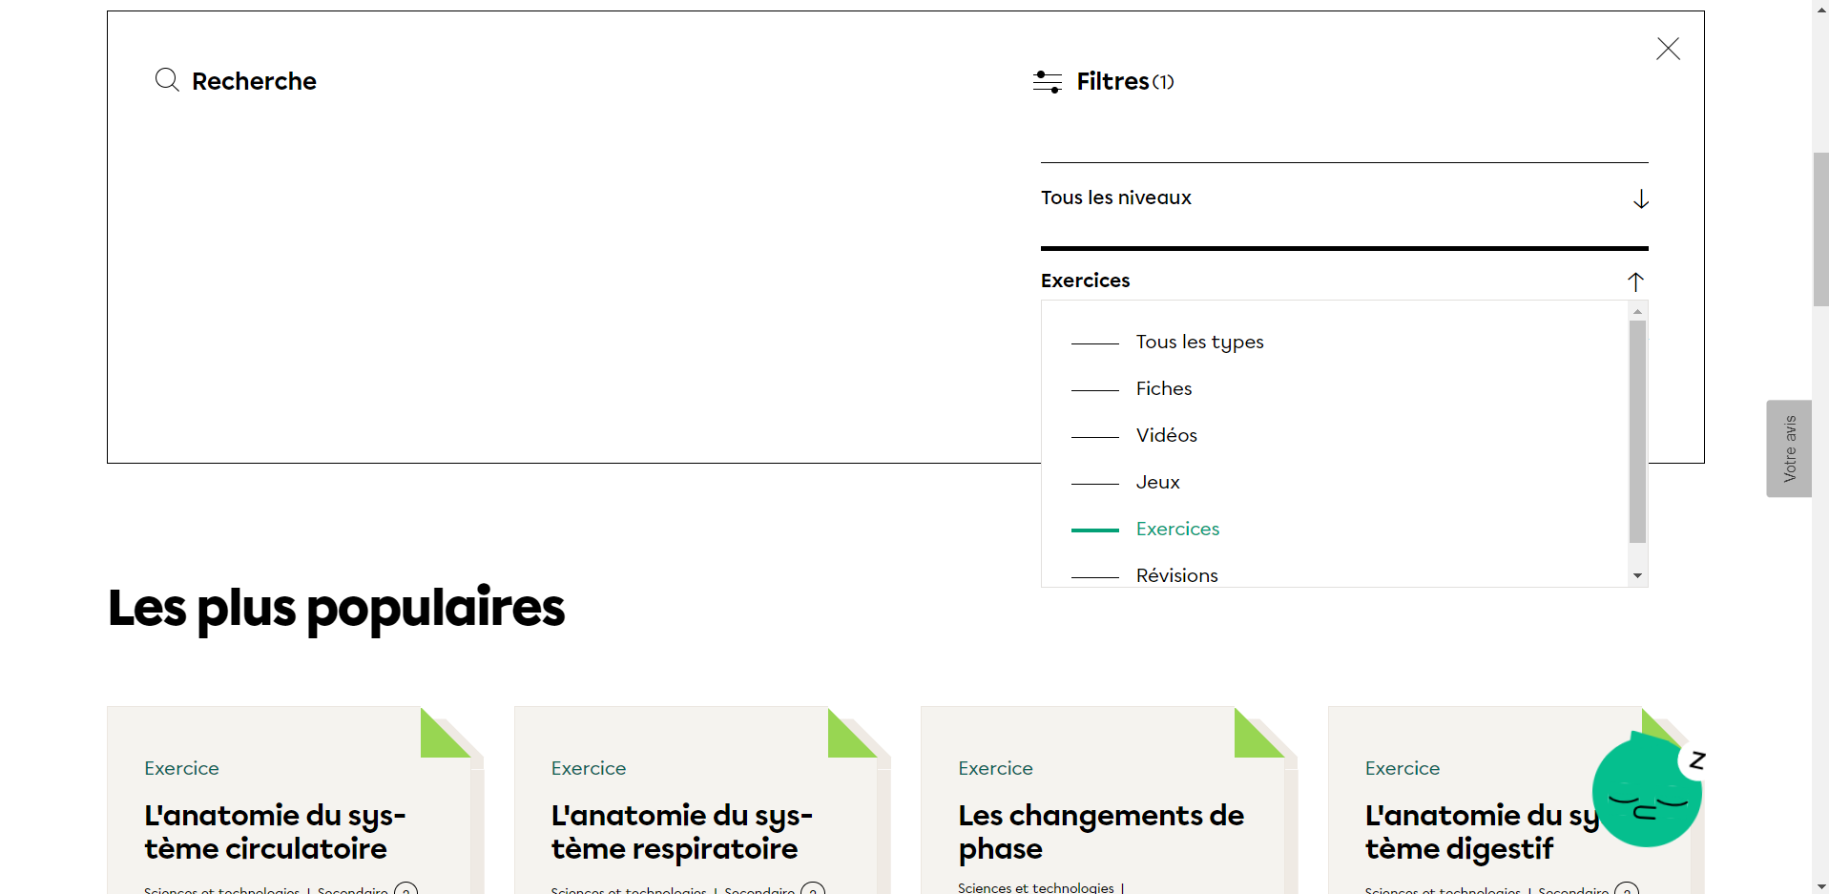Open L'anatomie du système respiratoire exercise

(x=681, y=832)
